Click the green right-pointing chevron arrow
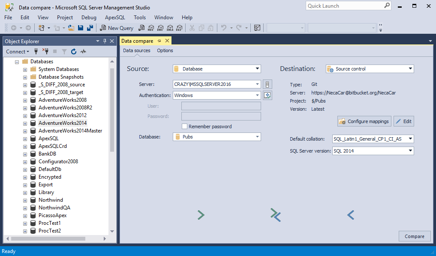The width and height of the screenshot is (436, 256). click(x=201, y=215)
